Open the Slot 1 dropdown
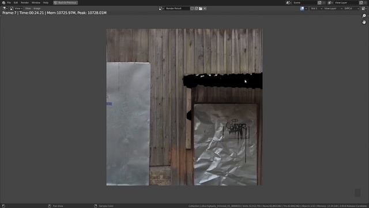Viewport: 369px width, 208px height. tap(316, 9)
